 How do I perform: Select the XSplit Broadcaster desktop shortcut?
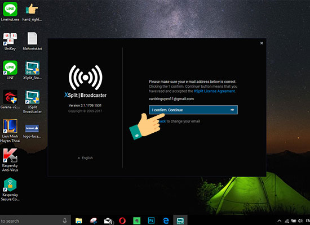click(32, 101)
